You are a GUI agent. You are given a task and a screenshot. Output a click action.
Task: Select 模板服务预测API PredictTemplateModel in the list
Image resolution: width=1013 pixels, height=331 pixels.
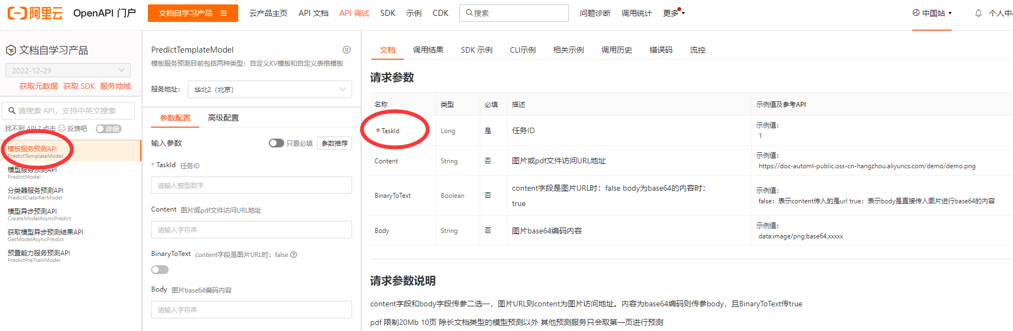tap(71, 151)
